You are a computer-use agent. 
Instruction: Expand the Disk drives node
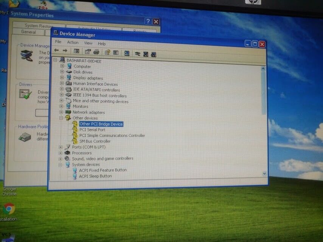pyautogui.click(x=62, y=71)
